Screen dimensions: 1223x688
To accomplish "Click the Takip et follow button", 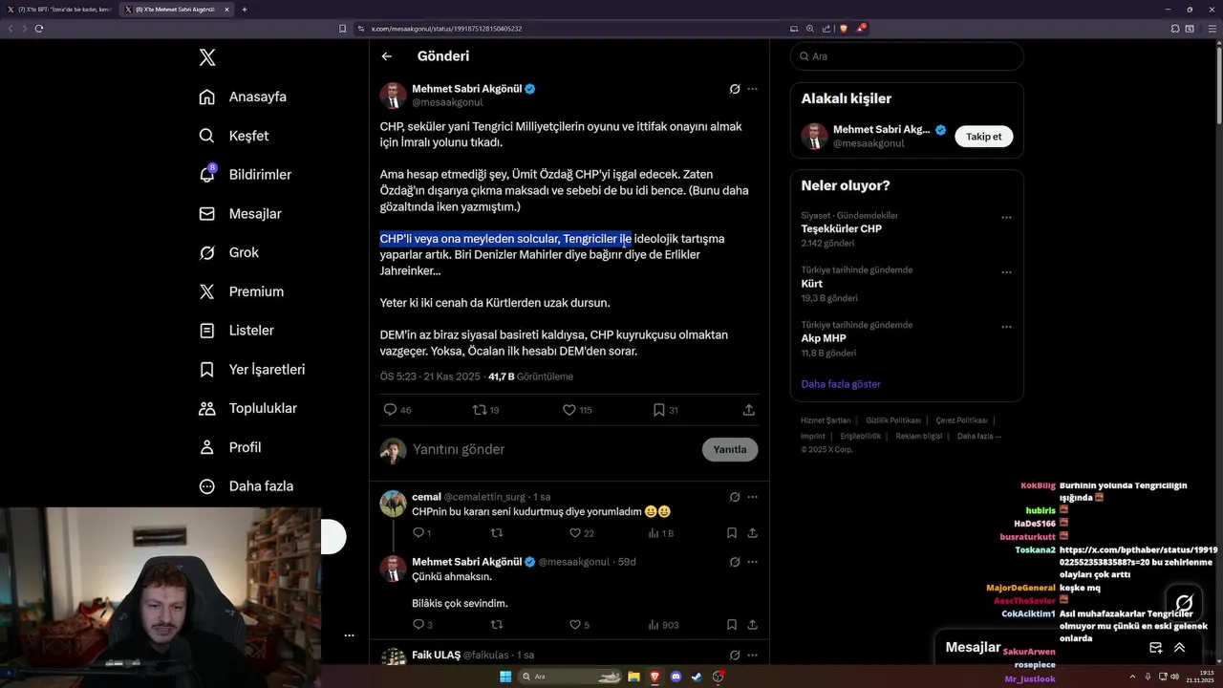I will [983, 137].
